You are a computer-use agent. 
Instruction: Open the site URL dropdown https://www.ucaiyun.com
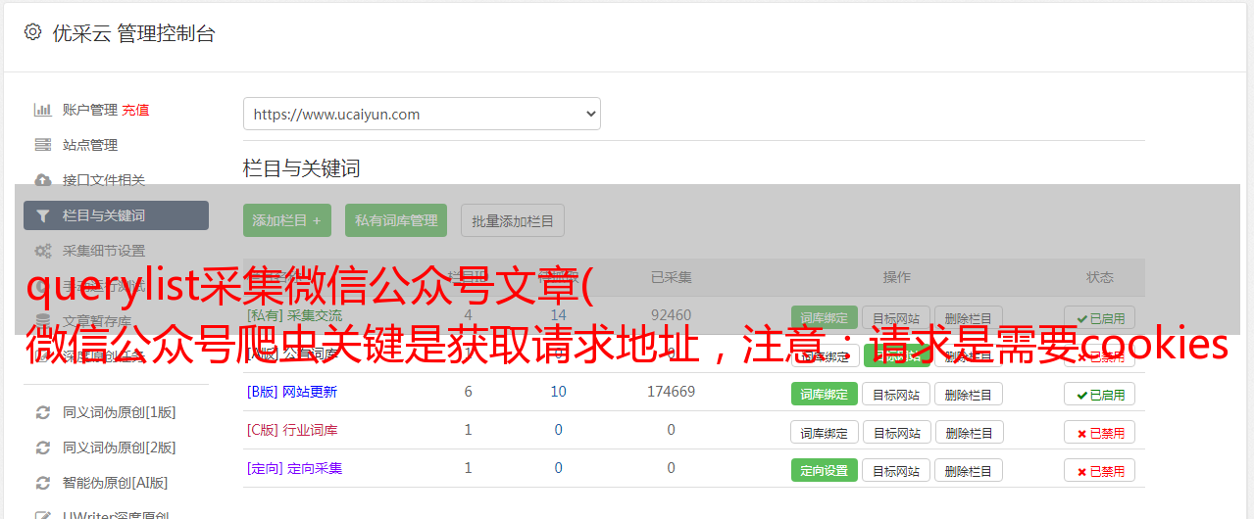click(422, 114)
